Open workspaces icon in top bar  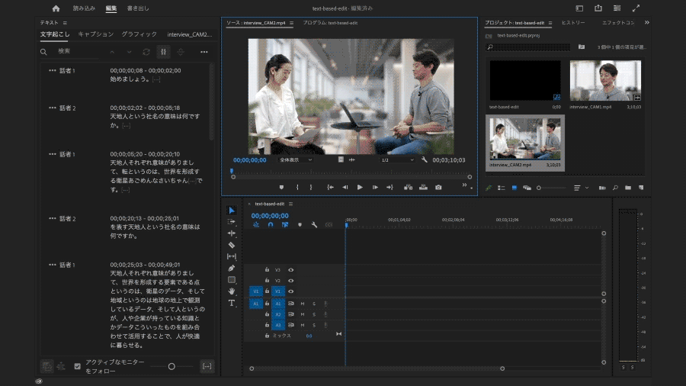click(x=617, y=8)
